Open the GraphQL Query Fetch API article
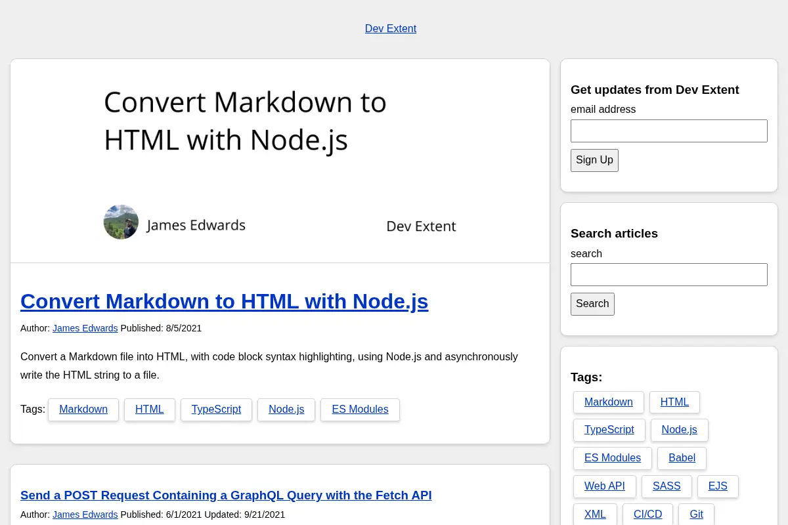788x525 pixels. click(x=226, y=495)
